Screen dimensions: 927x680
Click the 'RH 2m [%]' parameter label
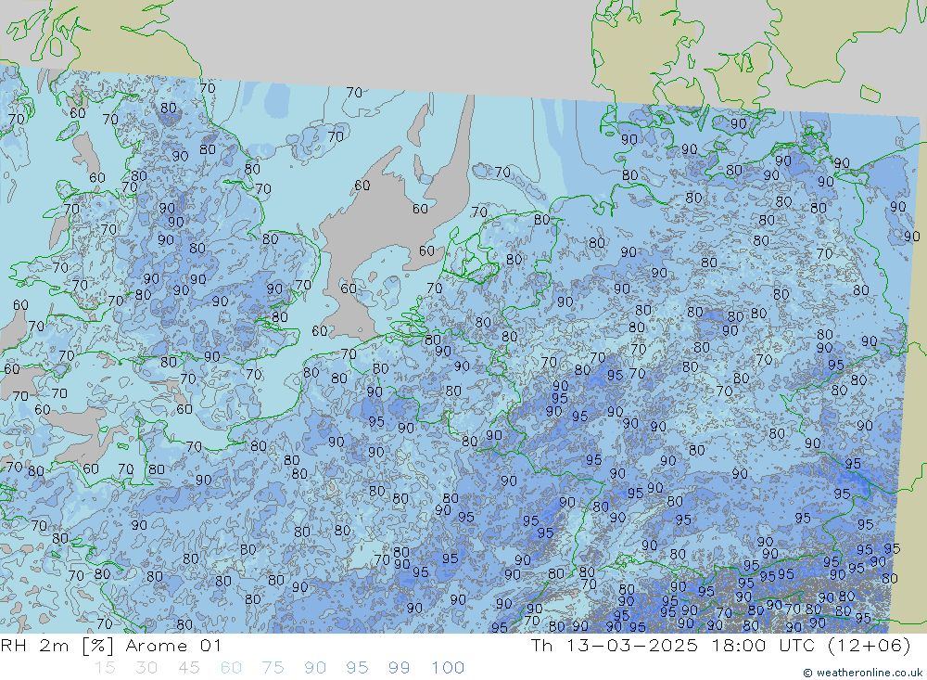click(x=57, y=645)
